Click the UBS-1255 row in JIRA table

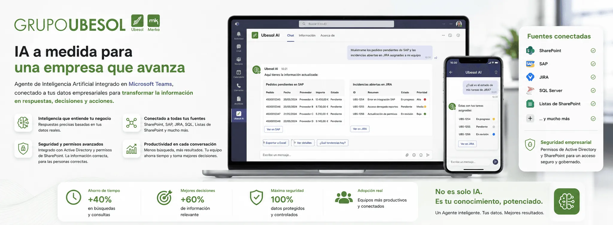click(x=390, y=107)
